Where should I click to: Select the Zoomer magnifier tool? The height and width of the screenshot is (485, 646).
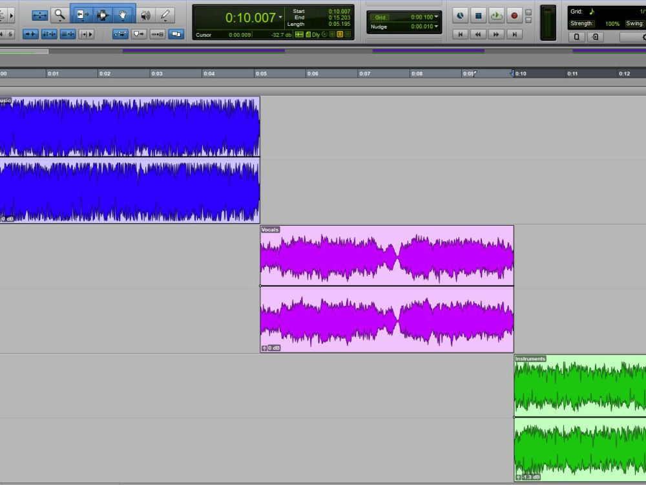[x=59, y=15]
